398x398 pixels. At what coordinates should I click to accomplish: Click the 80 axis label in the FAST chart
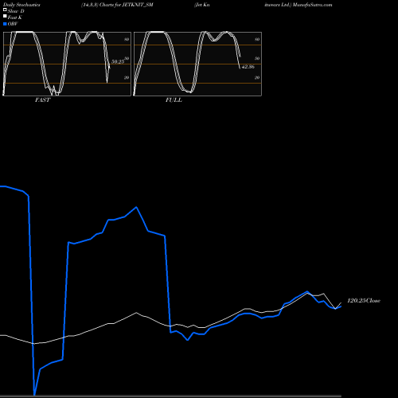127,39
